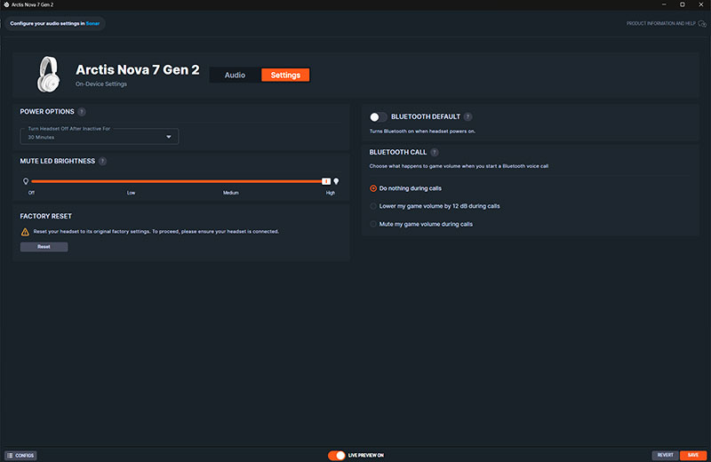Select Lower game volume by 12 dB
The width and height of the screenshot is (711, 462).
tap(373, 206)
